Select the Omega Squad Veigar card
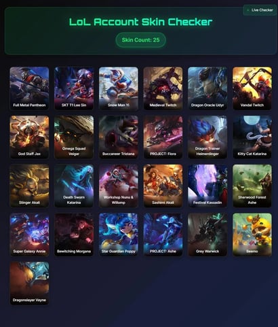Viewport: 278px width, 327px height. point(74,137)
